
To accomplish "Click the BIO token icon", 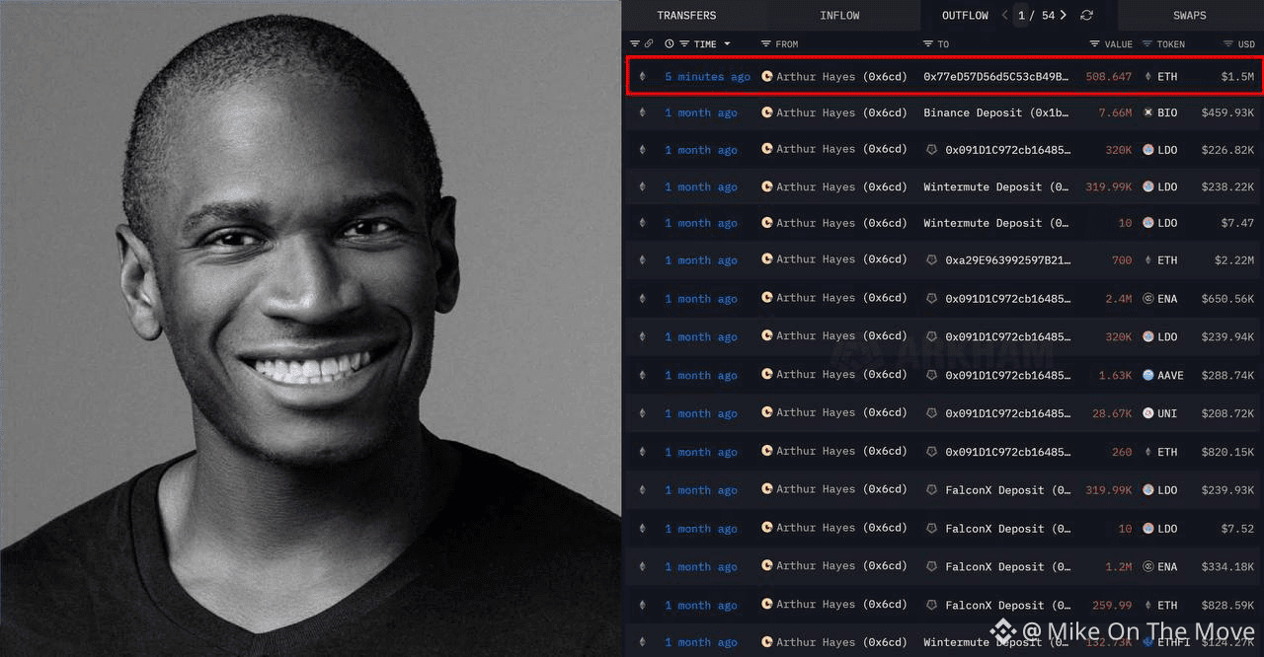I will point(1147,112).
